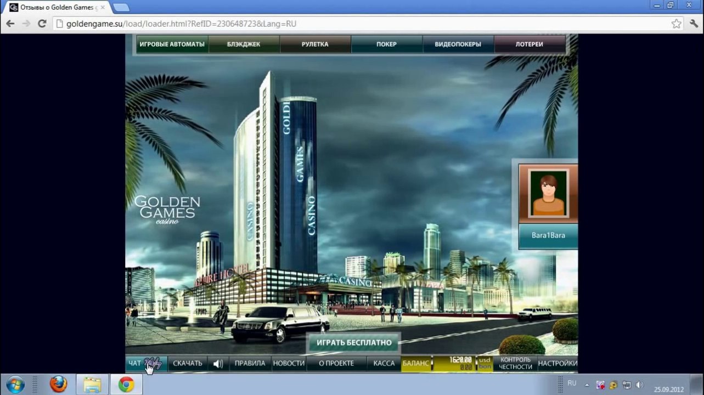Click the Chrome taskbar icon
The height and width of the screenshot is (395, 704).
tap(126, 384)
